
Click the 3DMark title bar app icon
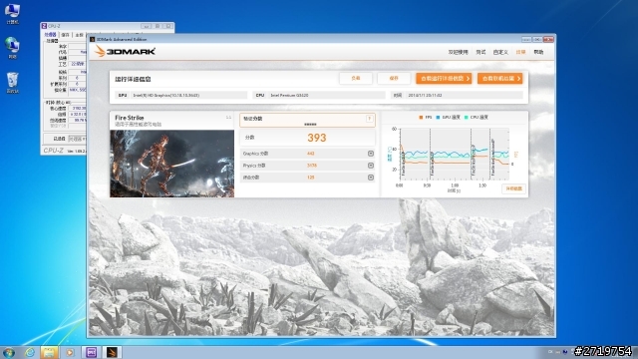[93, 40]
